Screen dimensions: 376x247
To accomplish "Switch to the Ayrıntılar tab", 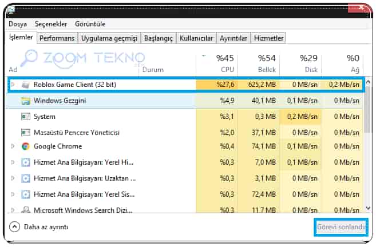I will (233, 38).
